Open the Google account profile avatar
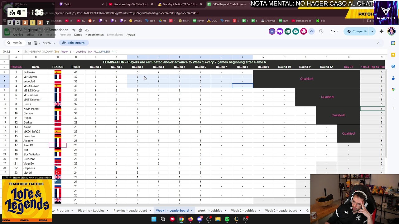399x224 pixels. coord(392,31)
